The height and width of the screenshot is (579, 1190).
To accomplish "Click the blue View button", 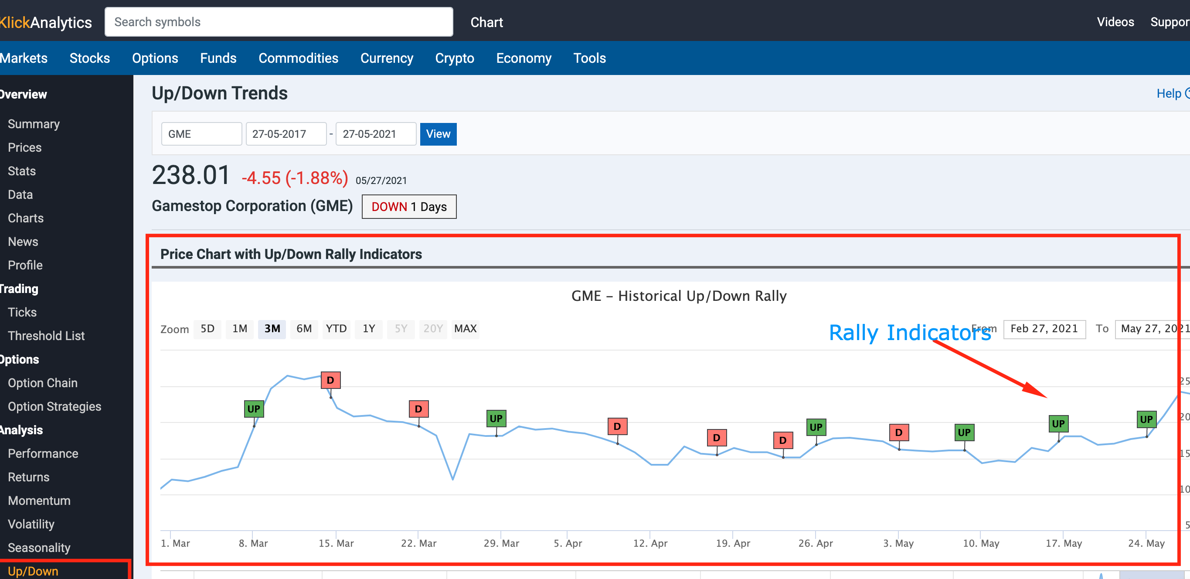I will coord(438,134).
